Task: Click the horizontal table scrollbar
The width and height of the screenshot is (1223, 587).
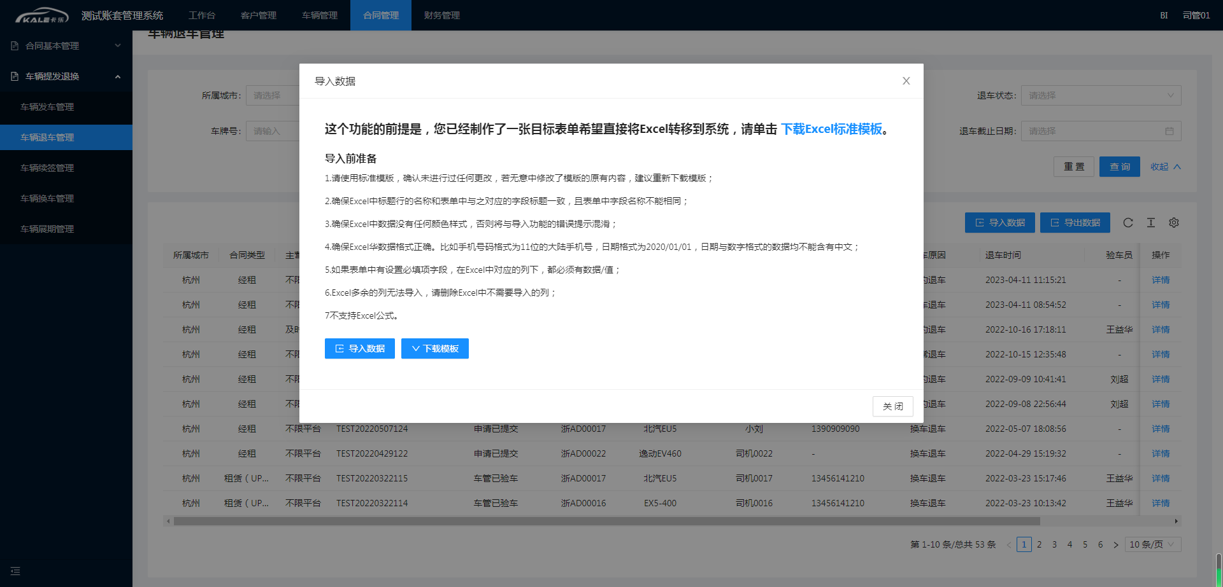Action: click(606, 521)
